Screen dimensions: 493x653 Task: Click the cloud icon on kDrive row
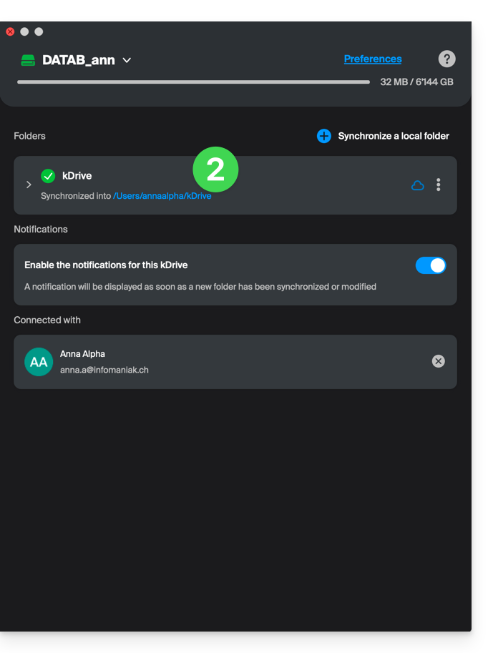[418, 185]
